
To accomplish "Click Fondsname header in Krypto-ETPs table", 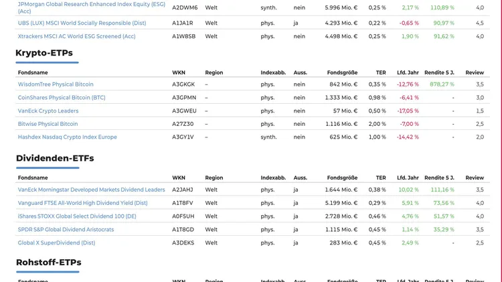I will [x=33, y=72].
